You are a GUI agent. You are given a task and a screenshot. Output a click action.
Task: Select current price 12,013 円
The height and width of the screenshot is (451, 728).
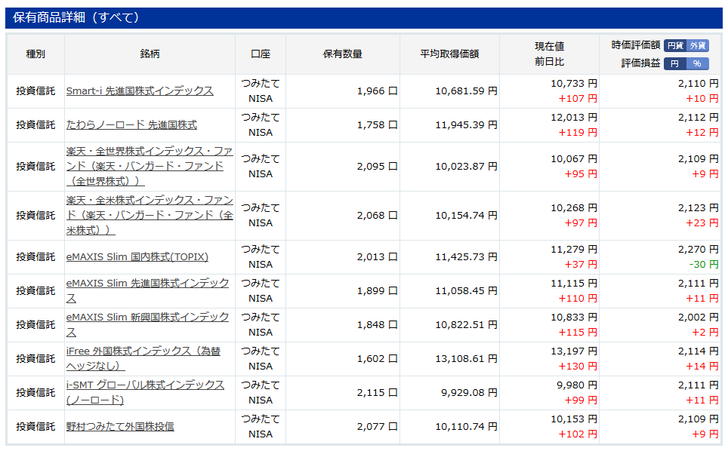coord(574,117)
